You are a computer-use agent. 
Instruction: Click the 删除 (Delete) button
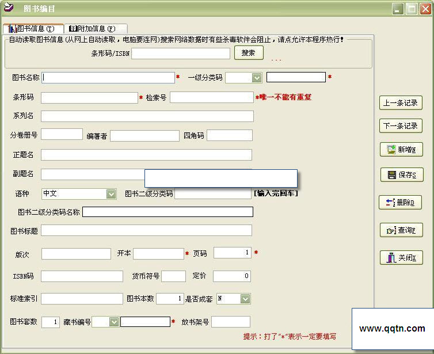click(401, 203)
